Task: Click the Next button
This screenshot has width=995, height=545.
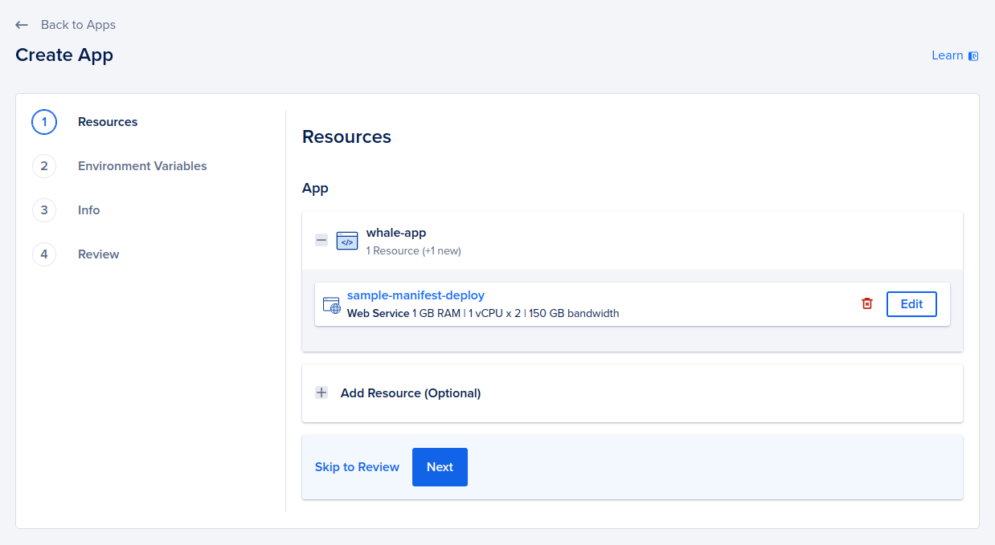Action: tap(440, 467)
